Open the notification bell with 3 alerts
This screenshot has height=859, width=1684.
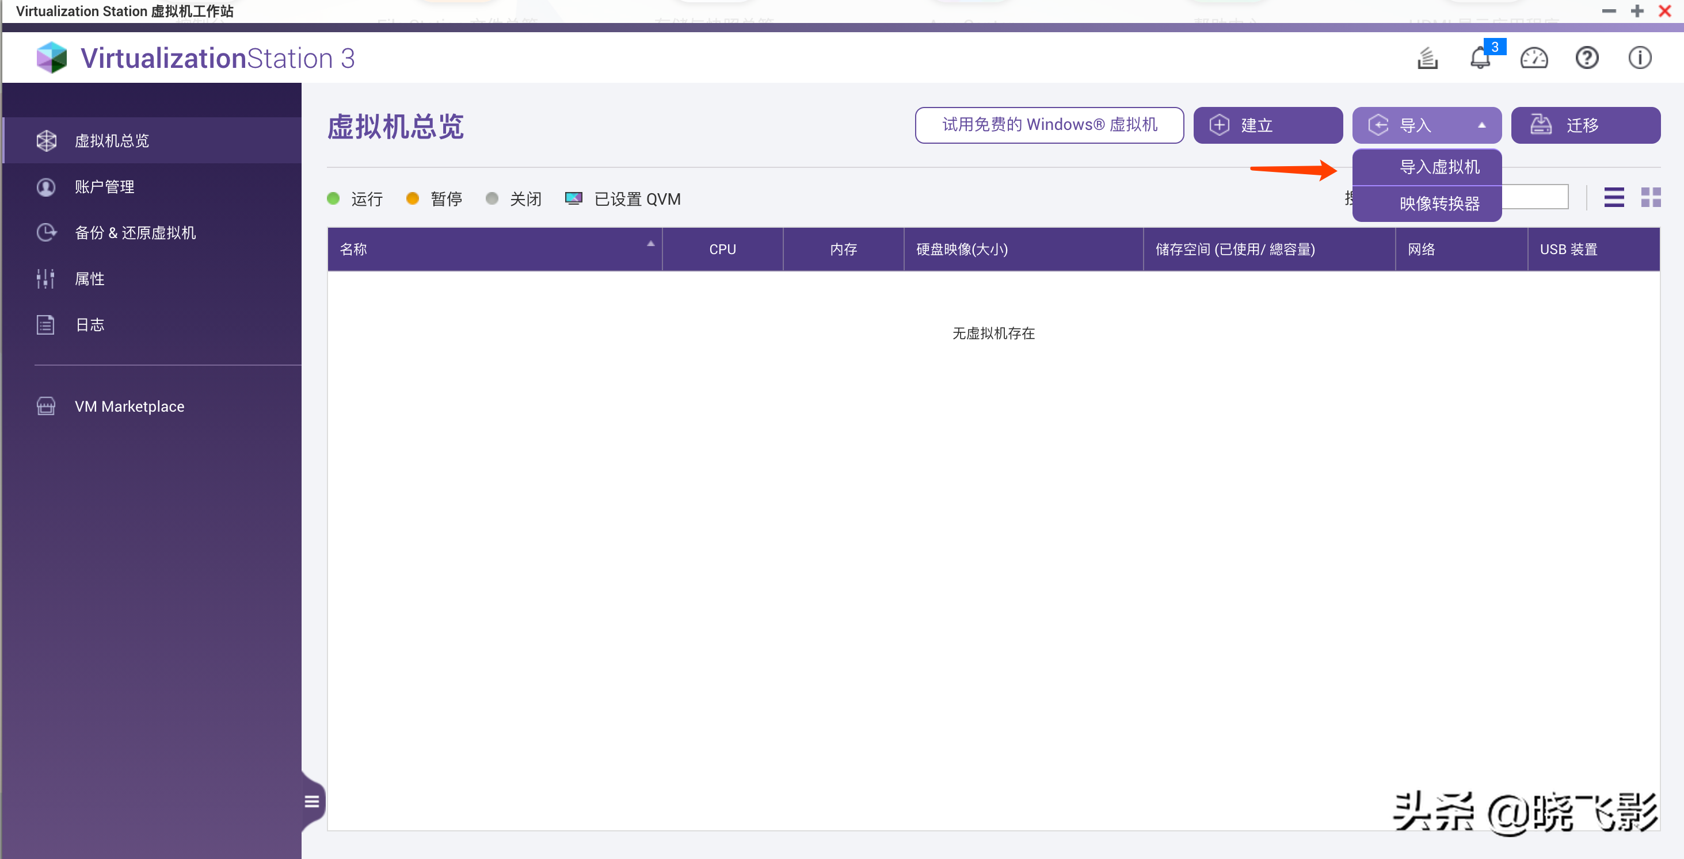1481,58
